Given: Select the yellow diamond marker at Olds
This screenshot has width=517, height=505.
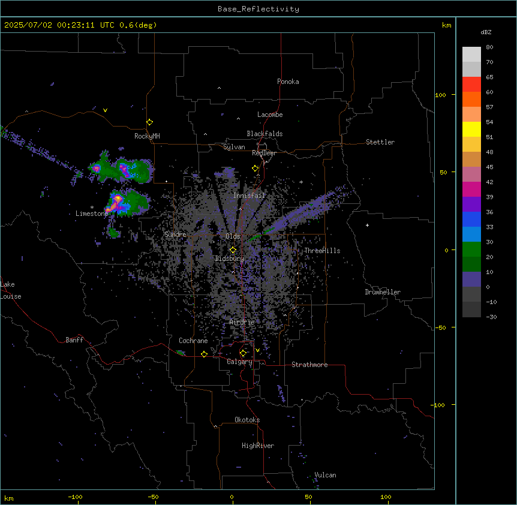Looking at the screenshot, I should pos(233,250).
